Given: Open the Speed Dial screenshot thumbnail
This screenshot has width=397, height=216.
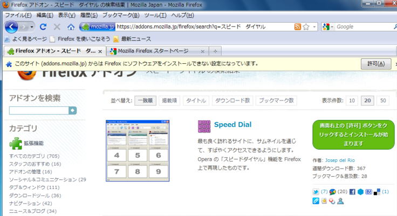Looking at the screenshot, I should pos(138,151).
